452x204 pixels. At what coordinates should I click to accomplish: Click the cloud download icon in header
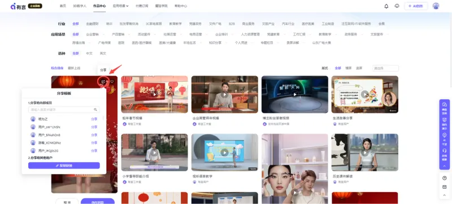tap(397, 6)
